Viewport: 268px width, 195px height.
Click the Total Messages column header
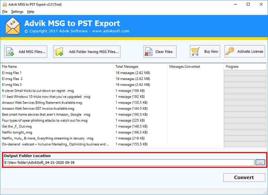point(140,66)
